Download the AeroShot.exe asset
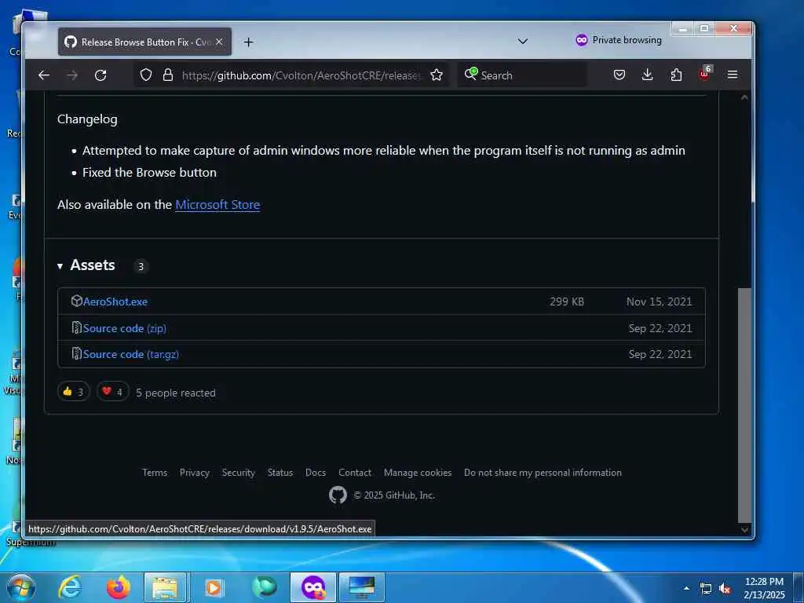This screenshot has width=804, height=603. coord(115,301)
